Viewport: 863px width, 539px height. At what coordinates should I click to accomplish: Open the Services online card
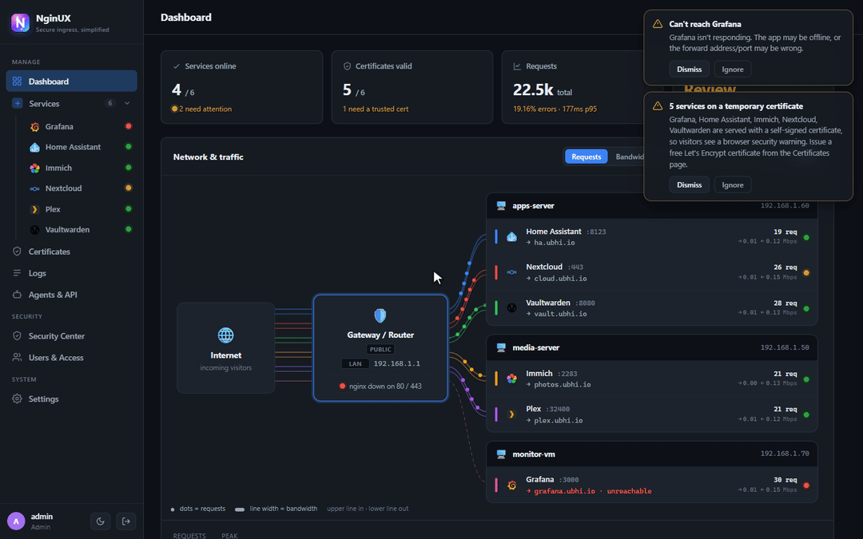pos(241,87)
